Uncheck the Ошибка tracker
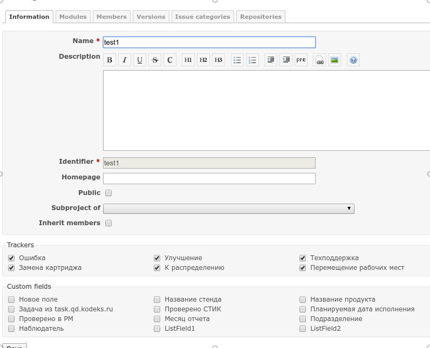The width and height of the screenshot is (430, 348). (x=11, y=258)
